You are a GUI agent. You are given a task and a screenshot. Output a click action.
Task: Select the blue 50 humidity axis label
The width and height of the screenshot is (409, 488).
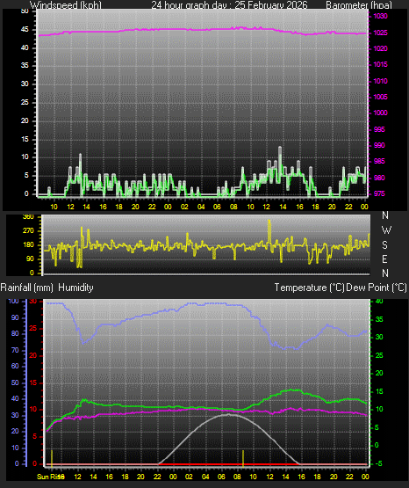[15, 382]
